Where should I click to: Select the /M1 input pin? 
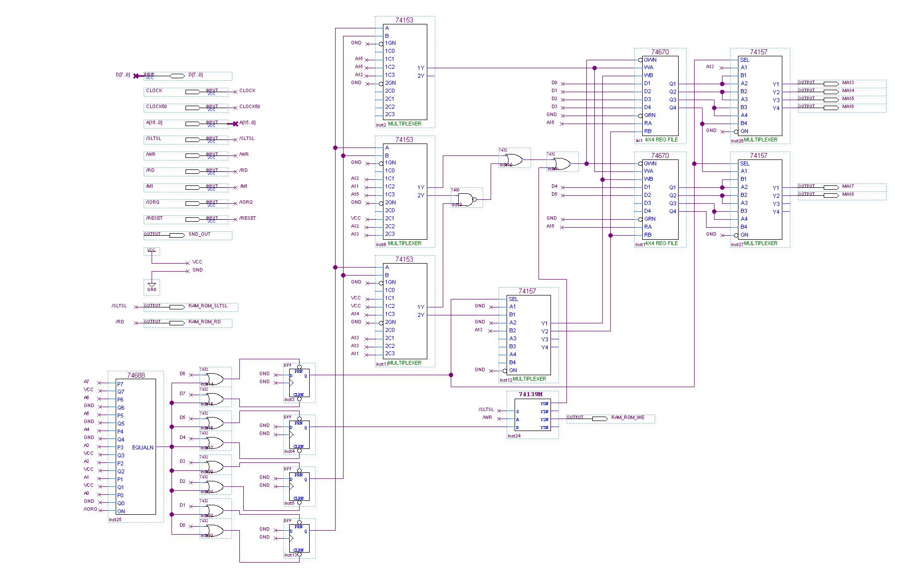coord(185,187)
